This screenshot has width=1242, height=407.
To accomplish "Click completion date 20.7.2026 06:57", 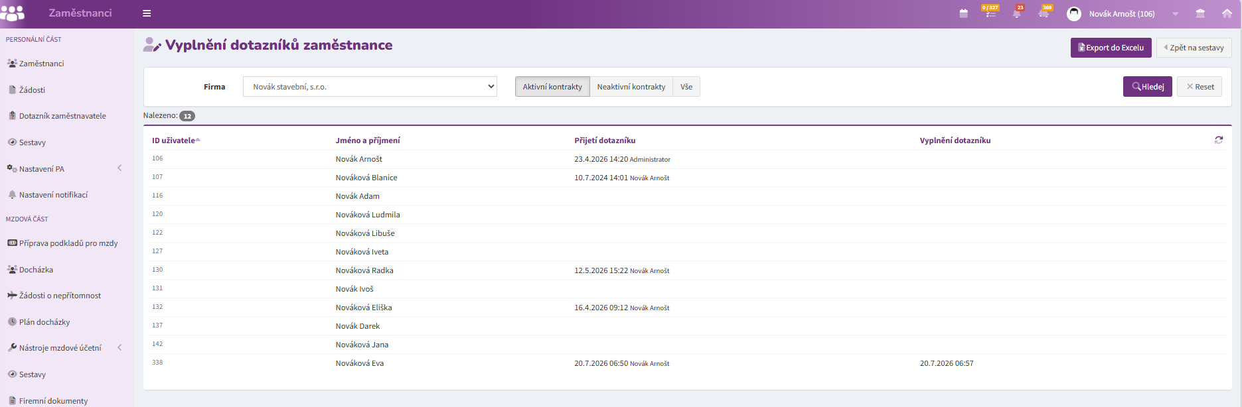I will coord(947,363).
